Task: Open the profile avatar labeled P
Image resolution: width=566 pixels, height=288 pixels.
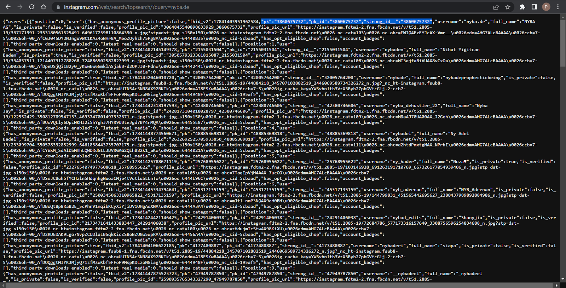Action: (546, 7)
